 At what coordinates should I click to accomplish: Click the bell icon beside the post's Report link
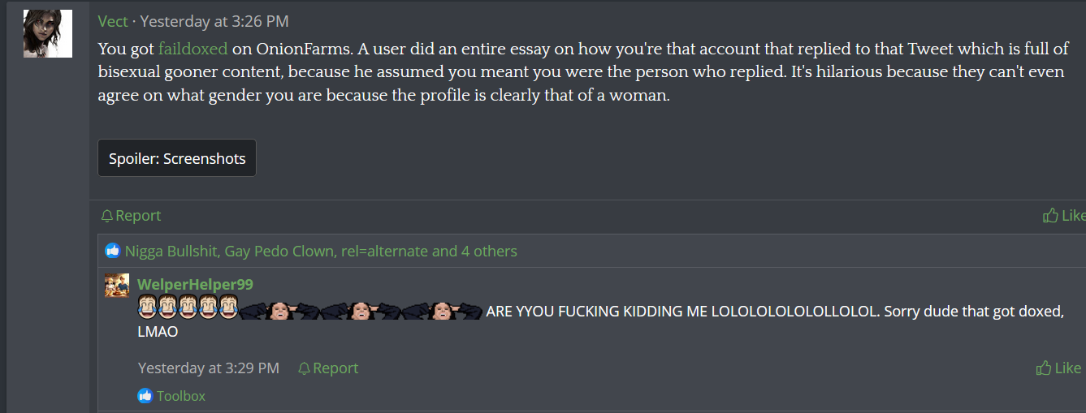click(x=106, y=216)
